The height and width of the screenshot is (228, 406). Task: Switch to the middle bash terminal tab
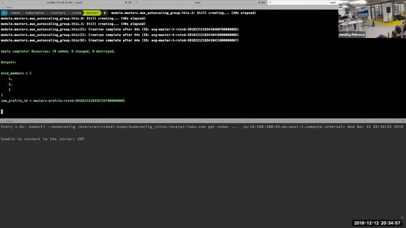198,3
